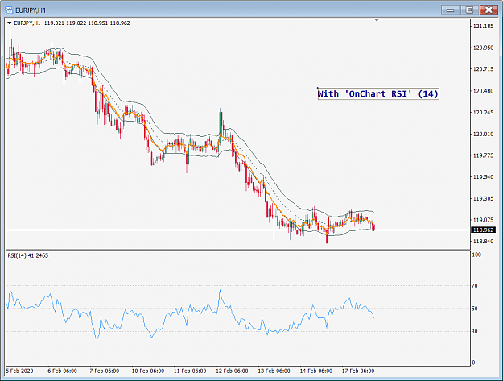Image resolution: width=503 pixels, height=381 pixels.
Task: Click the 13 Feb 06:00 time label
Action: 274,371
